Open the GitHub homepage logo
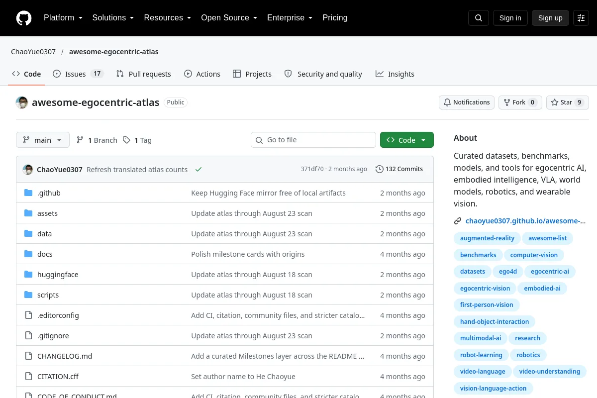The height and width of the screenshot is (398, 597). pos(24,18)
